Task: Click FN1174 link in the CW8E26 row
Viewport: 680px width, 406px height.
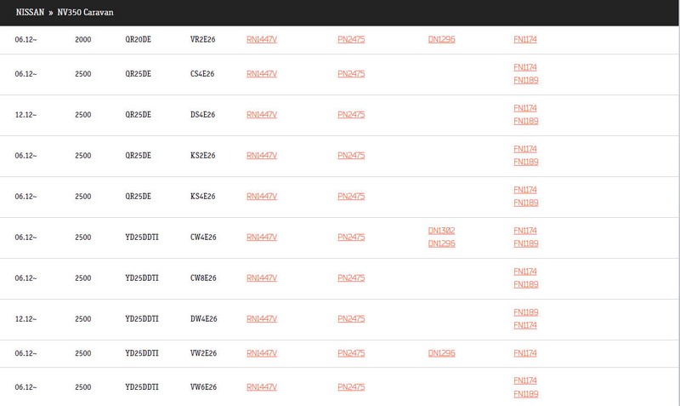Action: [x=525, y=272]
